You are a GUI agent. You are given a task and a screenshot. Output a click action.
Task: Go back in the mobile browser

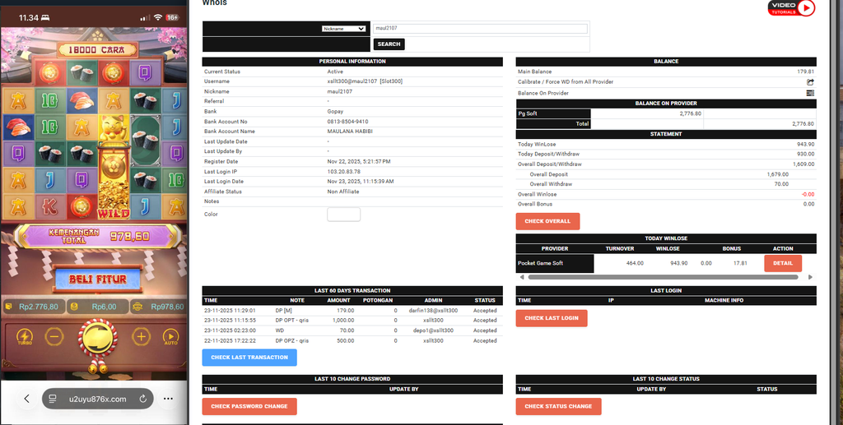(26, 399)
